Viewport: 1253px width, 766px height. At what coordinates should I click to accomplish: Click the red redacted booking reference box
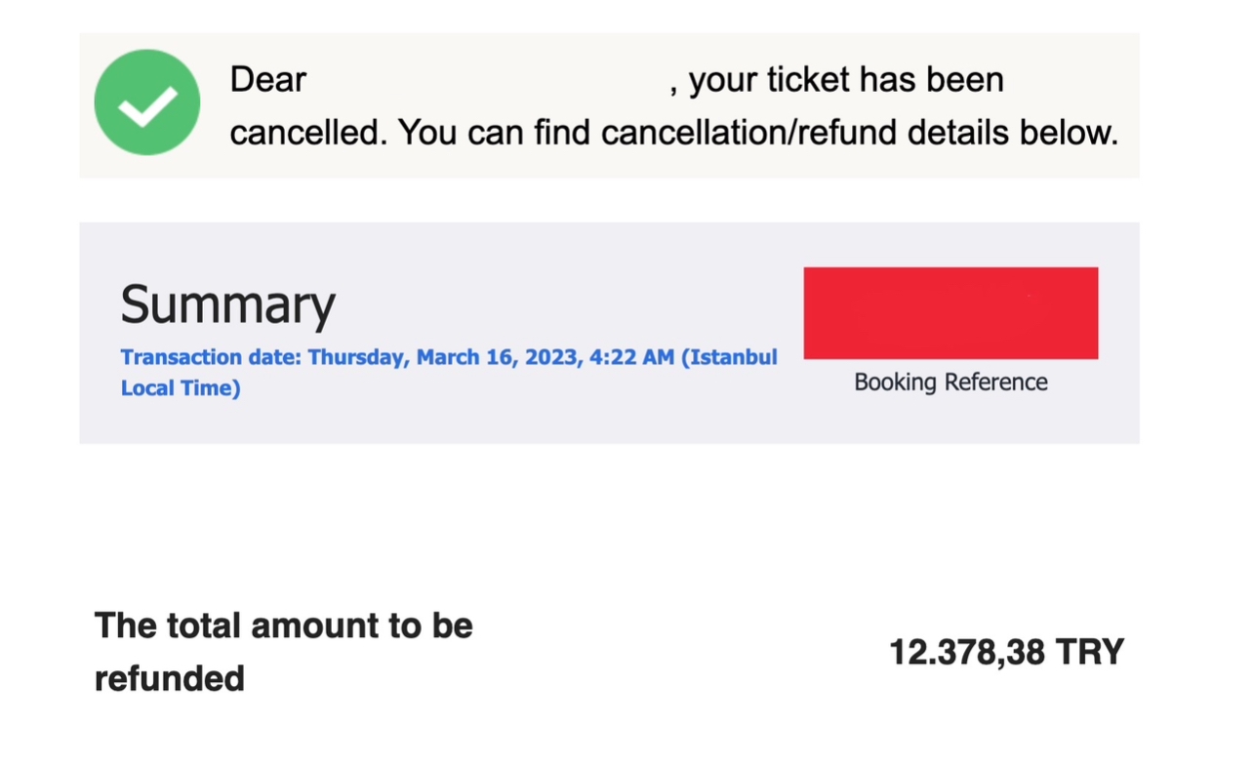pyautogui.click(x=950, y=313)
